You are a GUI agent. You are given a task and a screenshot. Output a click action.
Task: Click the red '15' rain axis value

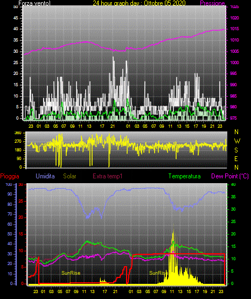click(21, 234)
